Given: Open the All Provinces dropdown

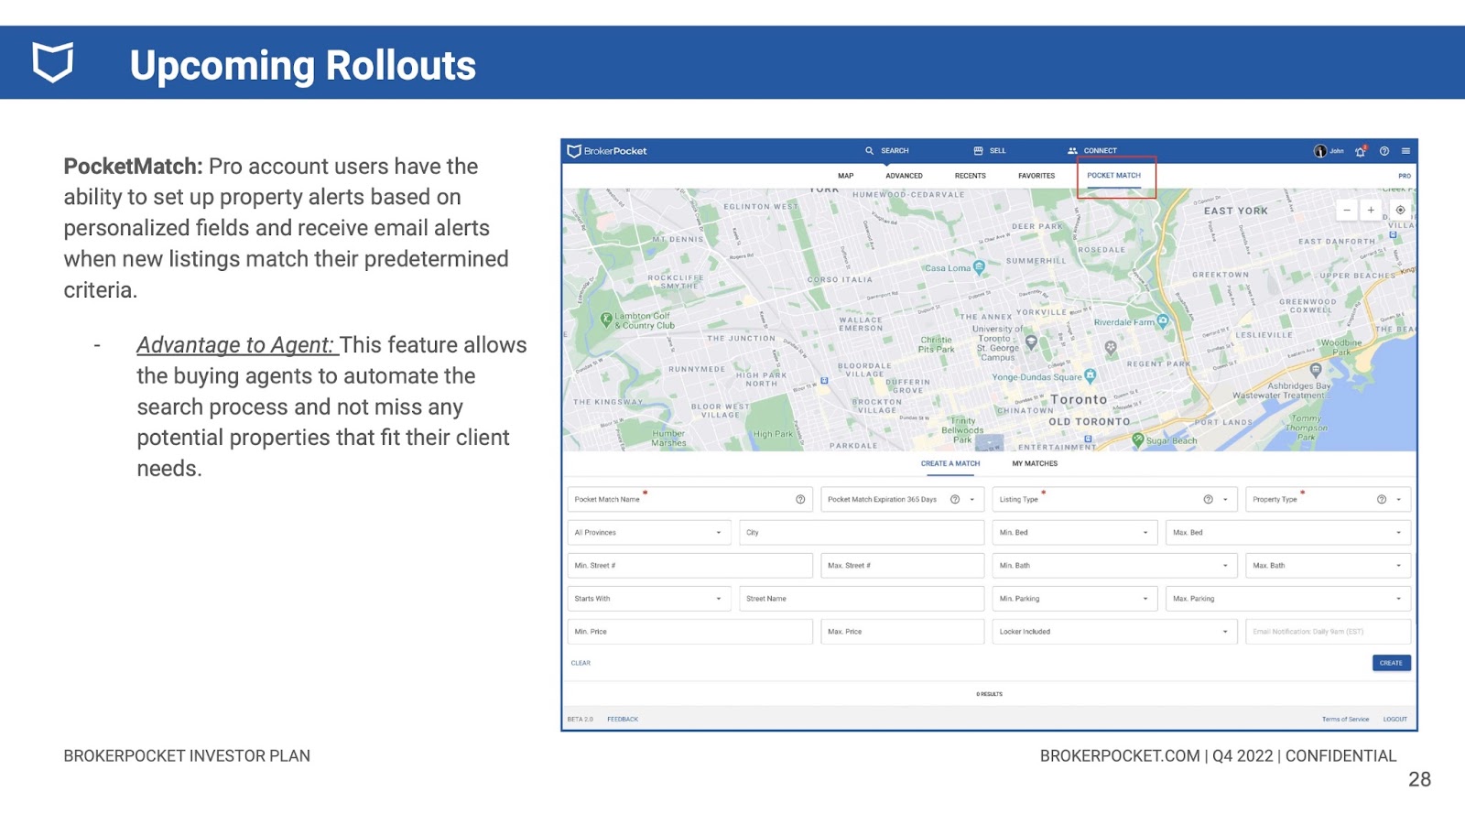Looking at the screenshot, I should pyautogui.click(x=649, y=533).
